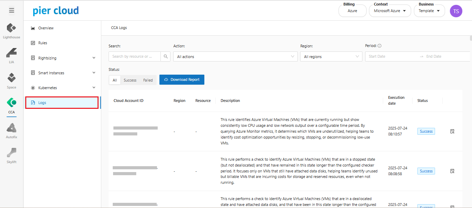View details of first log entry
This screenshot has height=208, width=472.
452,131
